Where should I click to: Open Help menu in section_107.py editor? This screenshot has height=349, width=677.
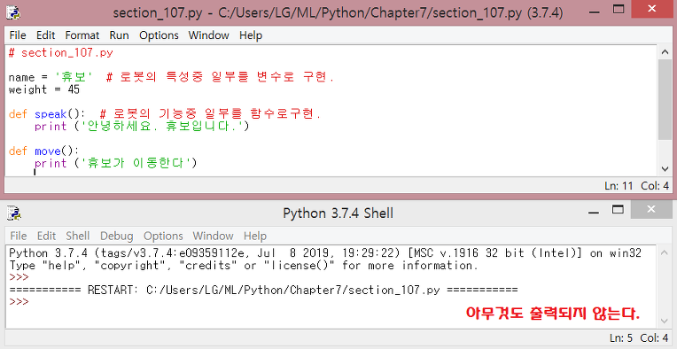(251, 35)
